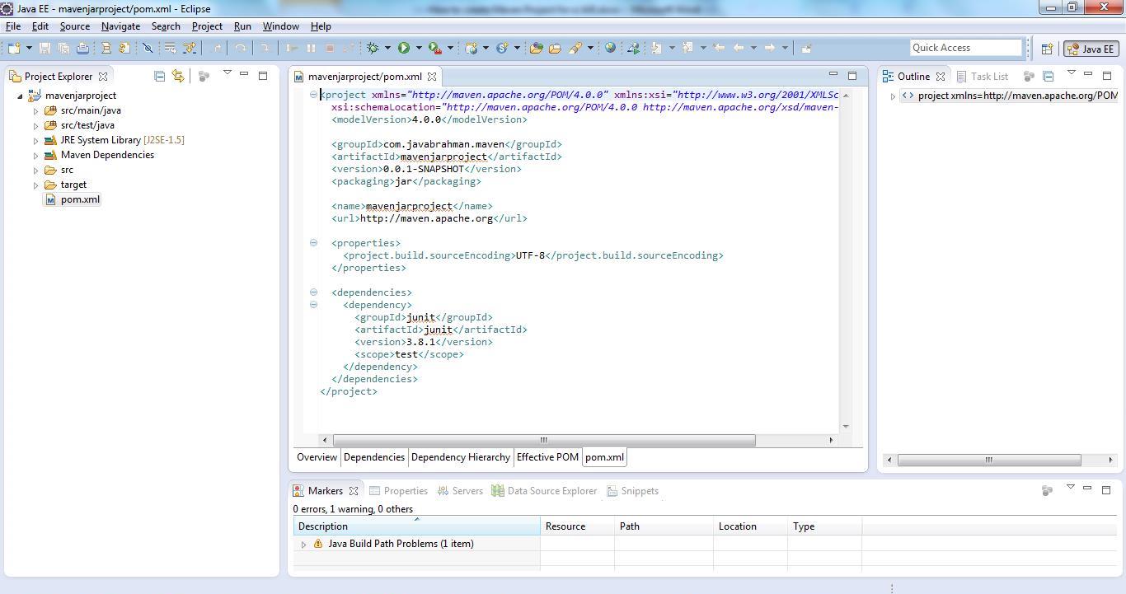Click the new web service icon

pyautogui.click(x=502, y=48)
